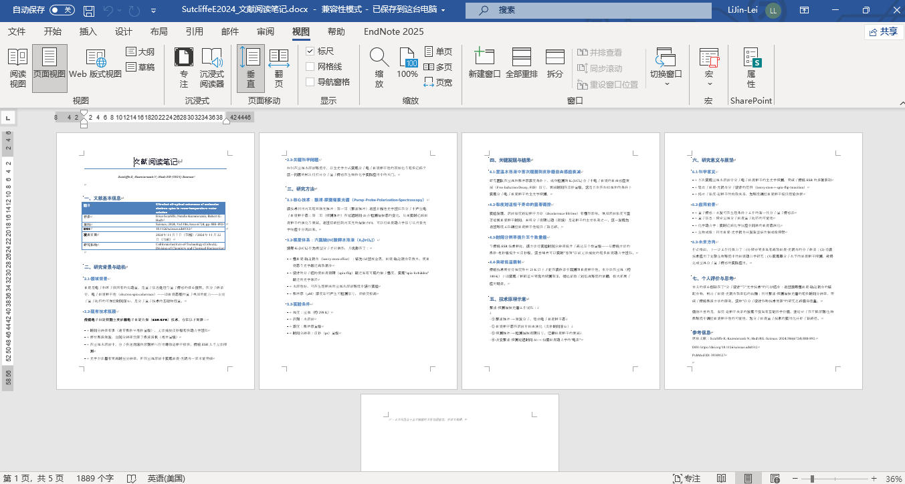Screen dimensions: 905x484
Task: Redo the last action
Action: click(135, 10)
